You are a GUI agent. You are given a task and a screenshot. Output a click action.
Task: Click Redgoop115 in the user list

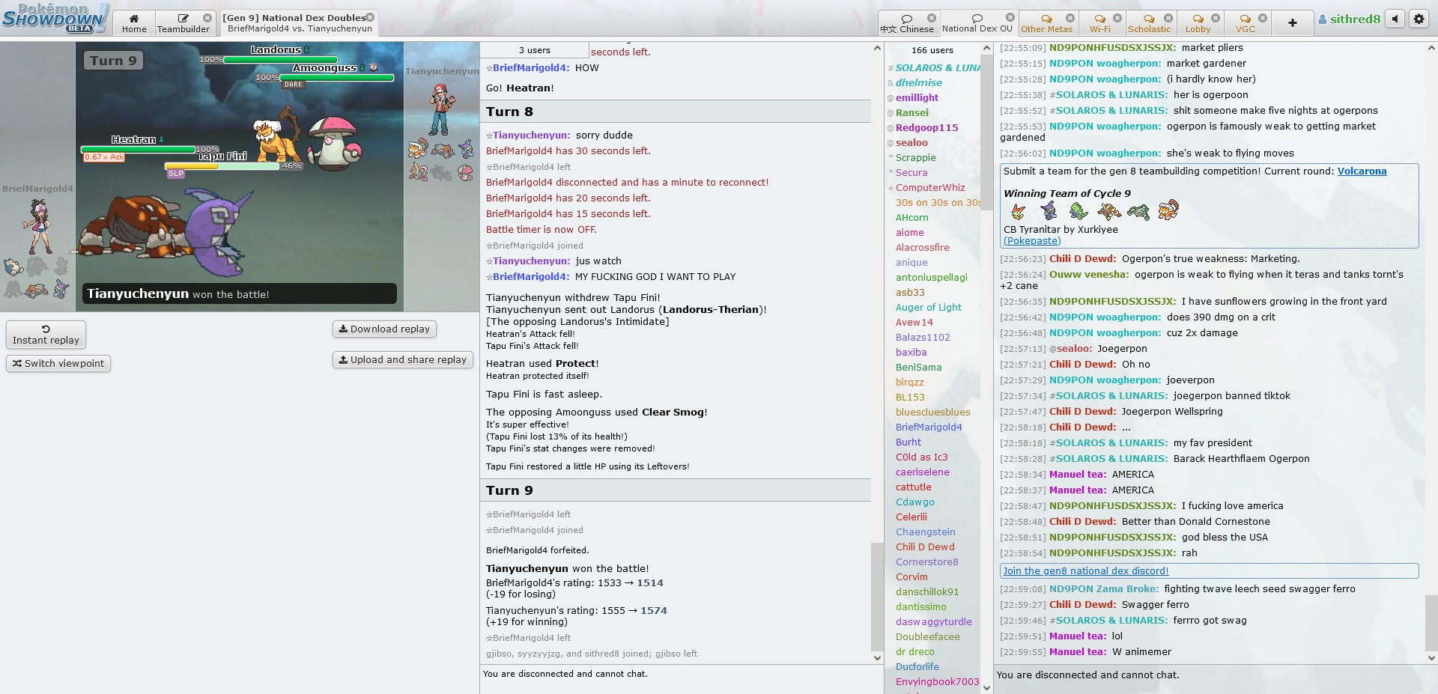pos(927,128)
